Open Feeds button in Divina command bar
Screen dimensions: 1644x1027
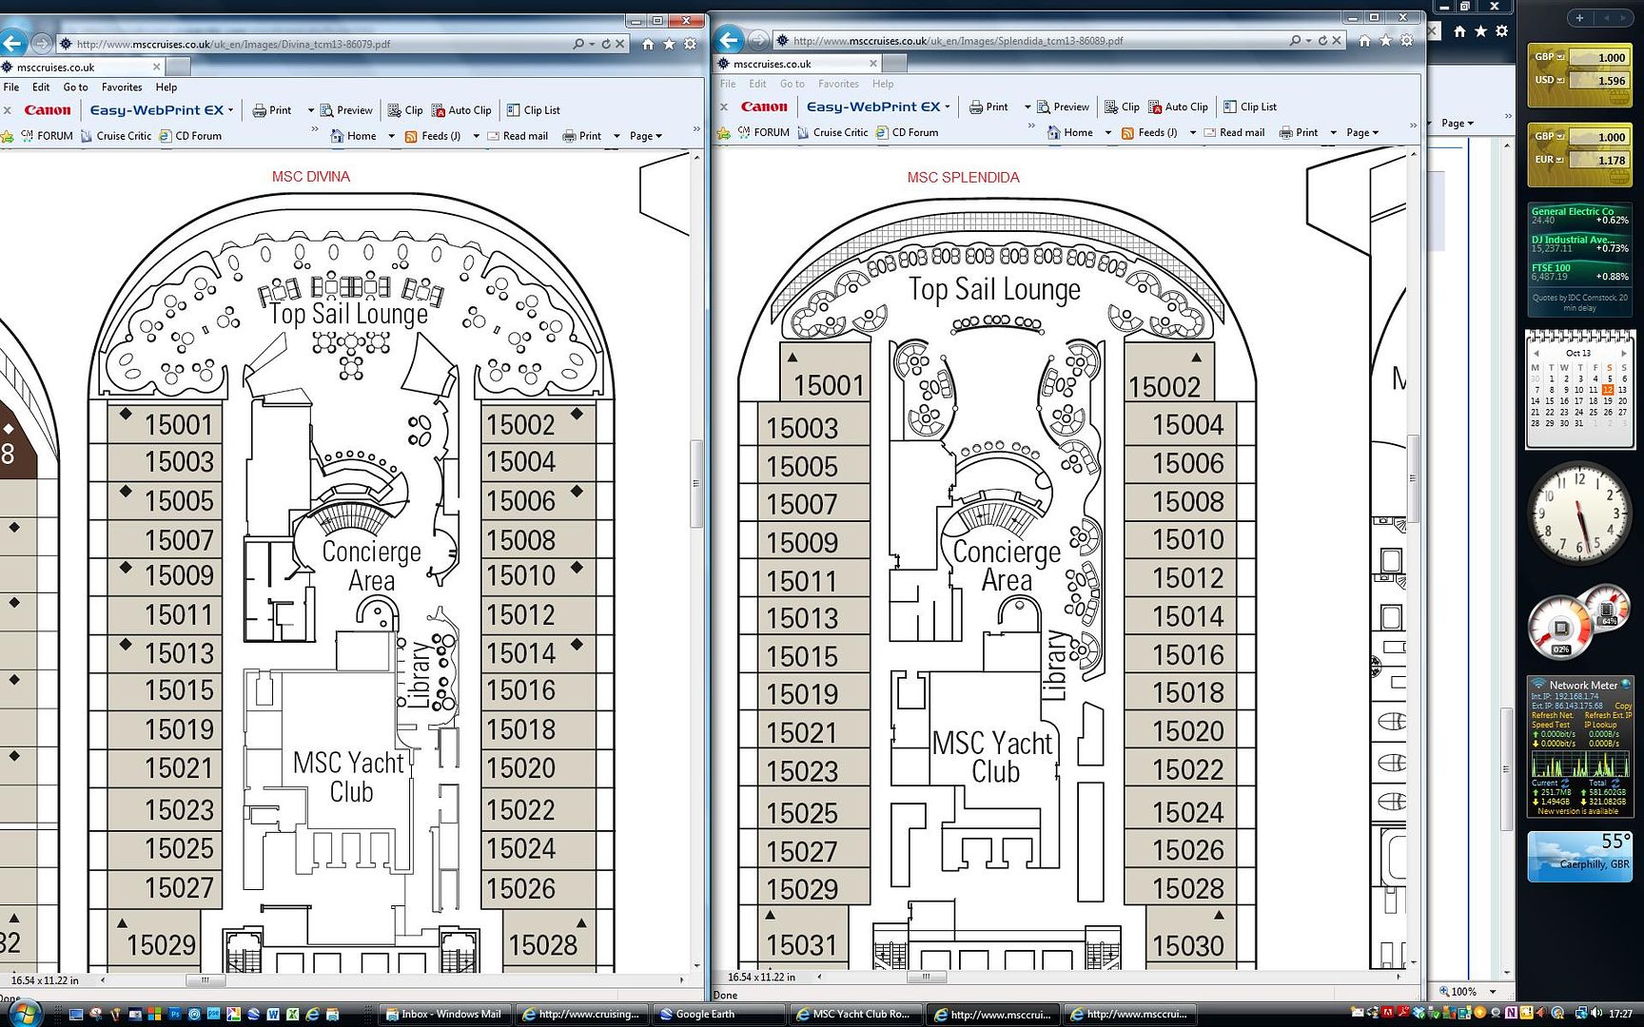point(433,136)
